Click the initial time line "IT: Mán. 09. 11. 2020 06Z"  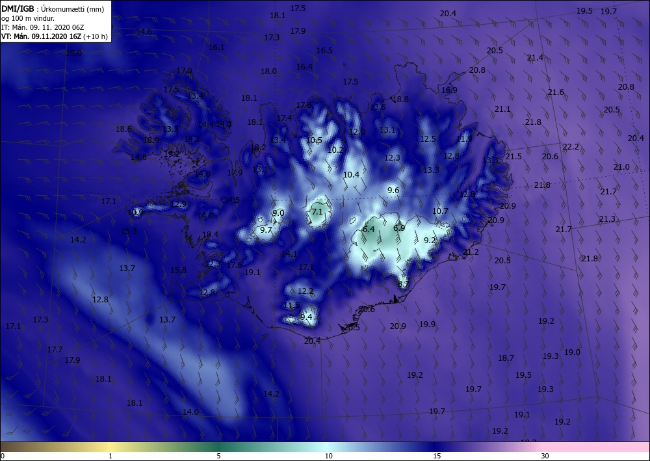point(43,27)
